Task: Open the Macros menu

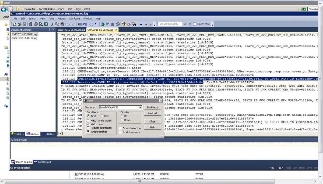Action: click(x=62, y=19)
